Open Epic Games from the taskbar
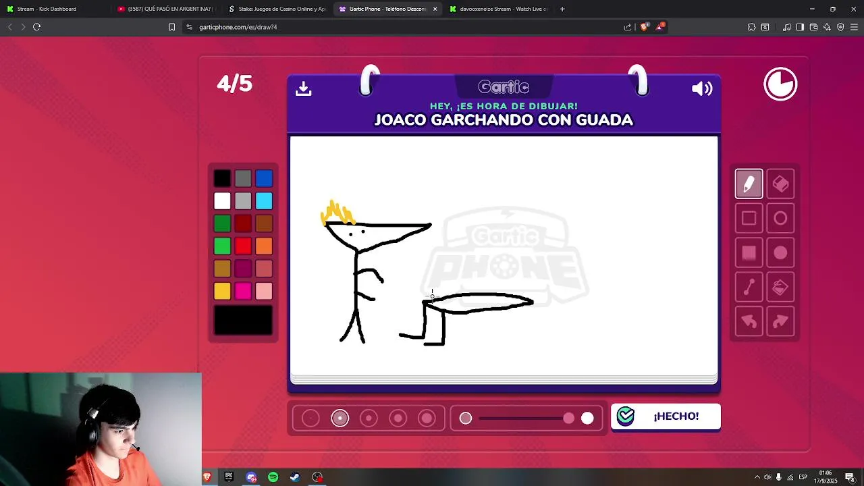The width and height of the screenshot is (864, 486). 229,477
